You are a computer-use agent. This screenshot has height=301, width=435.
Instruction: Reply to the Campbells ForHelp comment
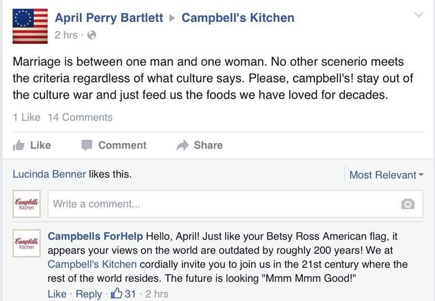[x=89, y=294]
